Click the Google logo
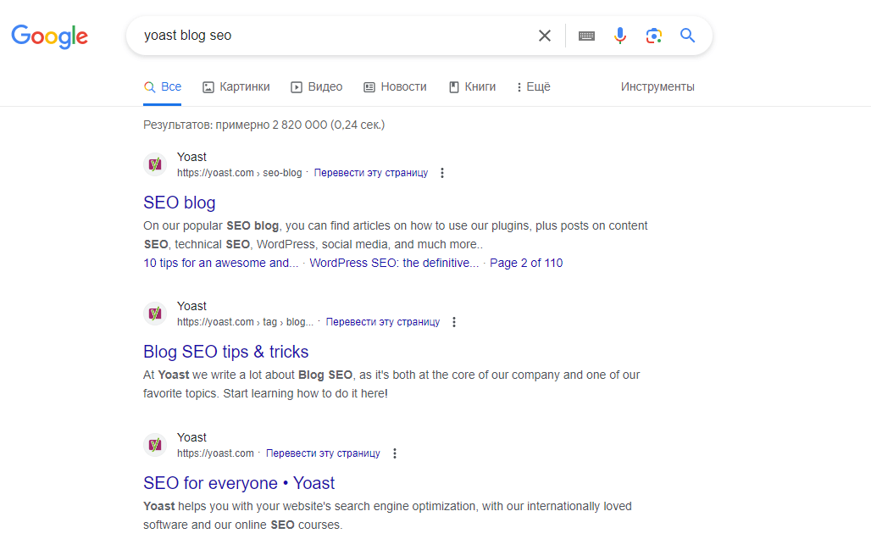 pyautogui.click(x=49, y=36)
